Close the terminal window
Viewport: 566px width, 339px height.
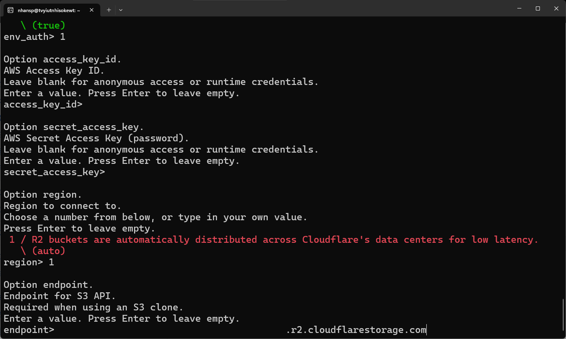(x=556, y=8)
